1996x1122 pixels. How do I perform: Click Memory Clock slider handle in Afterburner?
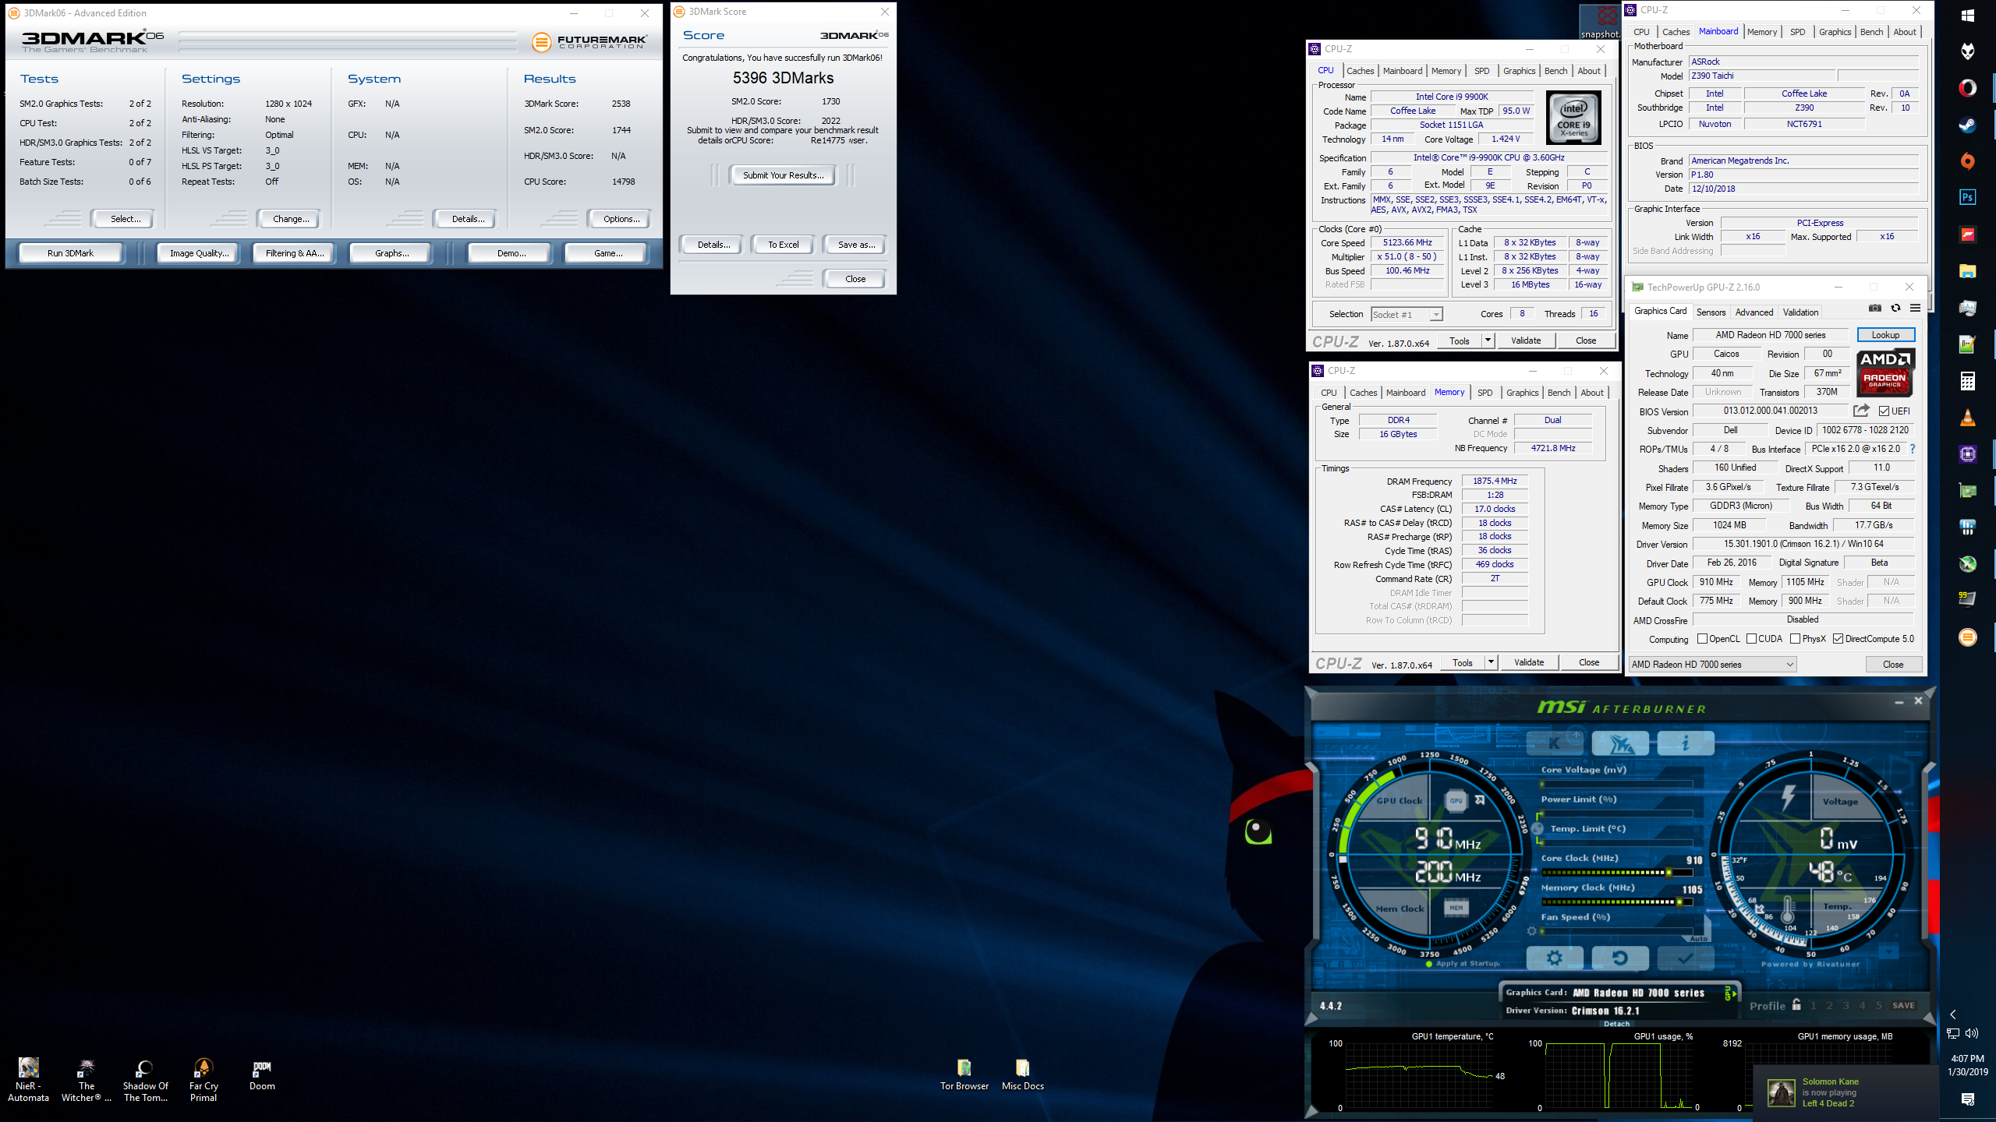(x=1679, y=902)
